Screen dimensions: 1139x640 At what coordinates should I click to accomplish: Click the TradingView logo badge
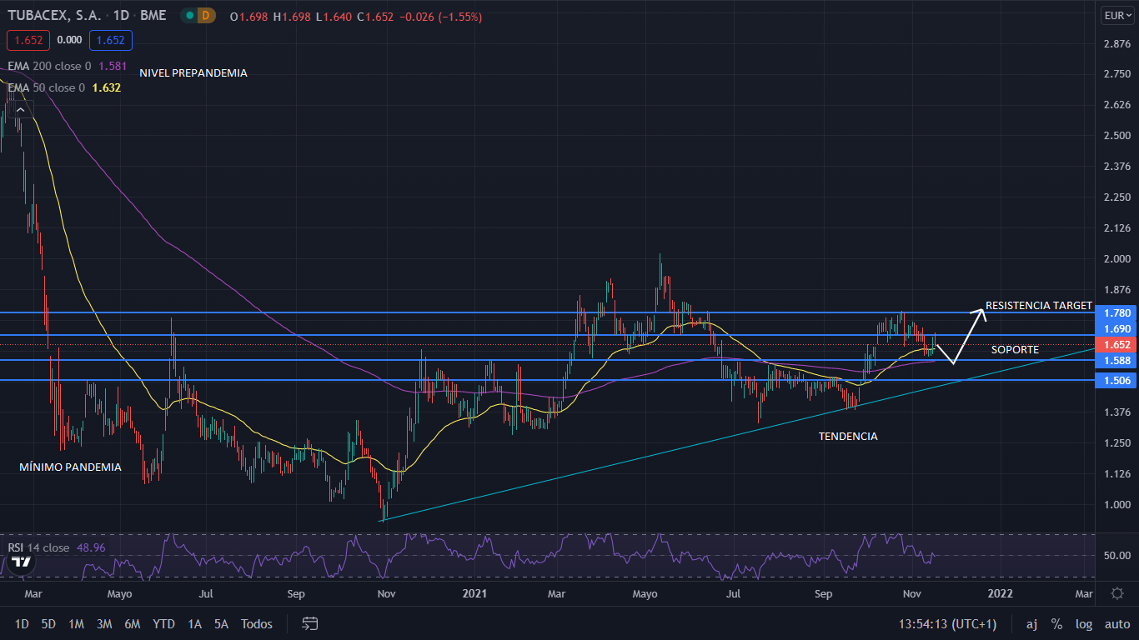coord(21,562)
